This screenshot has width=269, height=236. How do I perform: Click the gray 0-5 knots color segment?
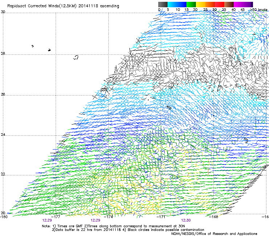163,4
